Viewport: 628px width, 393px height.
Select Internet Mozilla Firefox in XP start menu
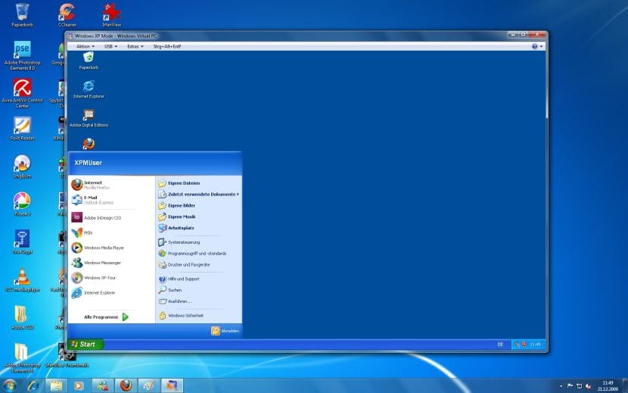[x=111, y=185]
